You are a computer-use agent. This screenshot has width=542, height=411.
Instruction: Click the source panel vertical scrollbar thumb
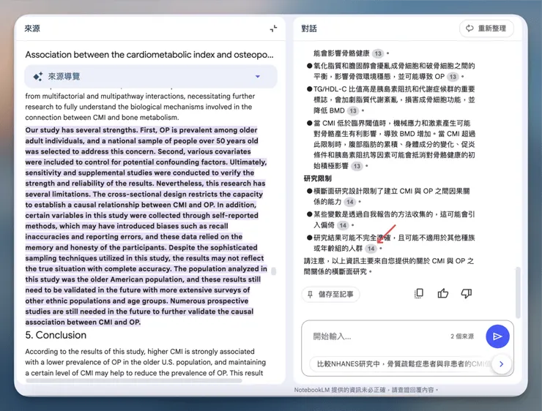tap(273, 271)
